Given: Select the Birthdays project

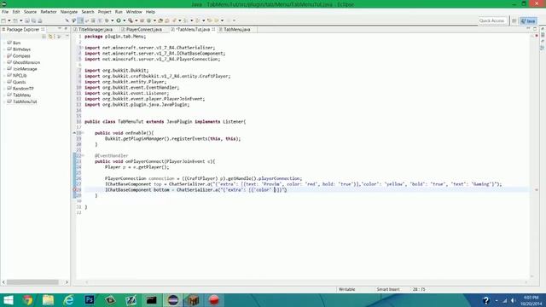Looking at the screenshot, I should click(x=21, y=49).
